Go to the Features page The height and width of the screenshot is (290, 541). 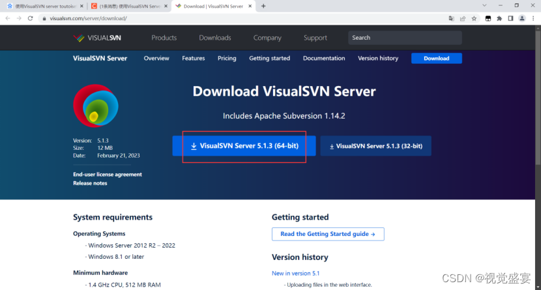(193, 58)
